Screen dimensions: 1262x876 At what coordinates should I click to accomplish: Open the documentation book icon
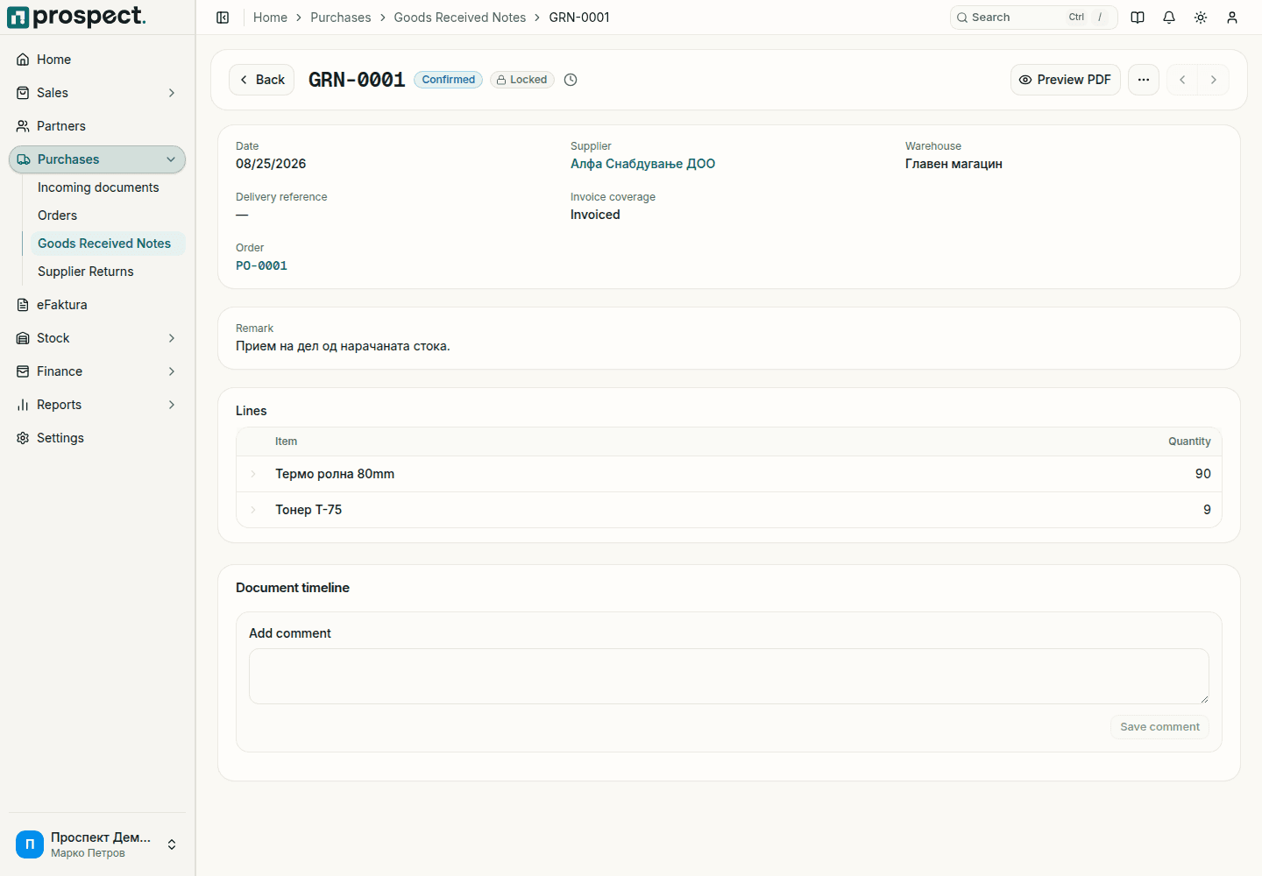click(x=1138, y=18)
